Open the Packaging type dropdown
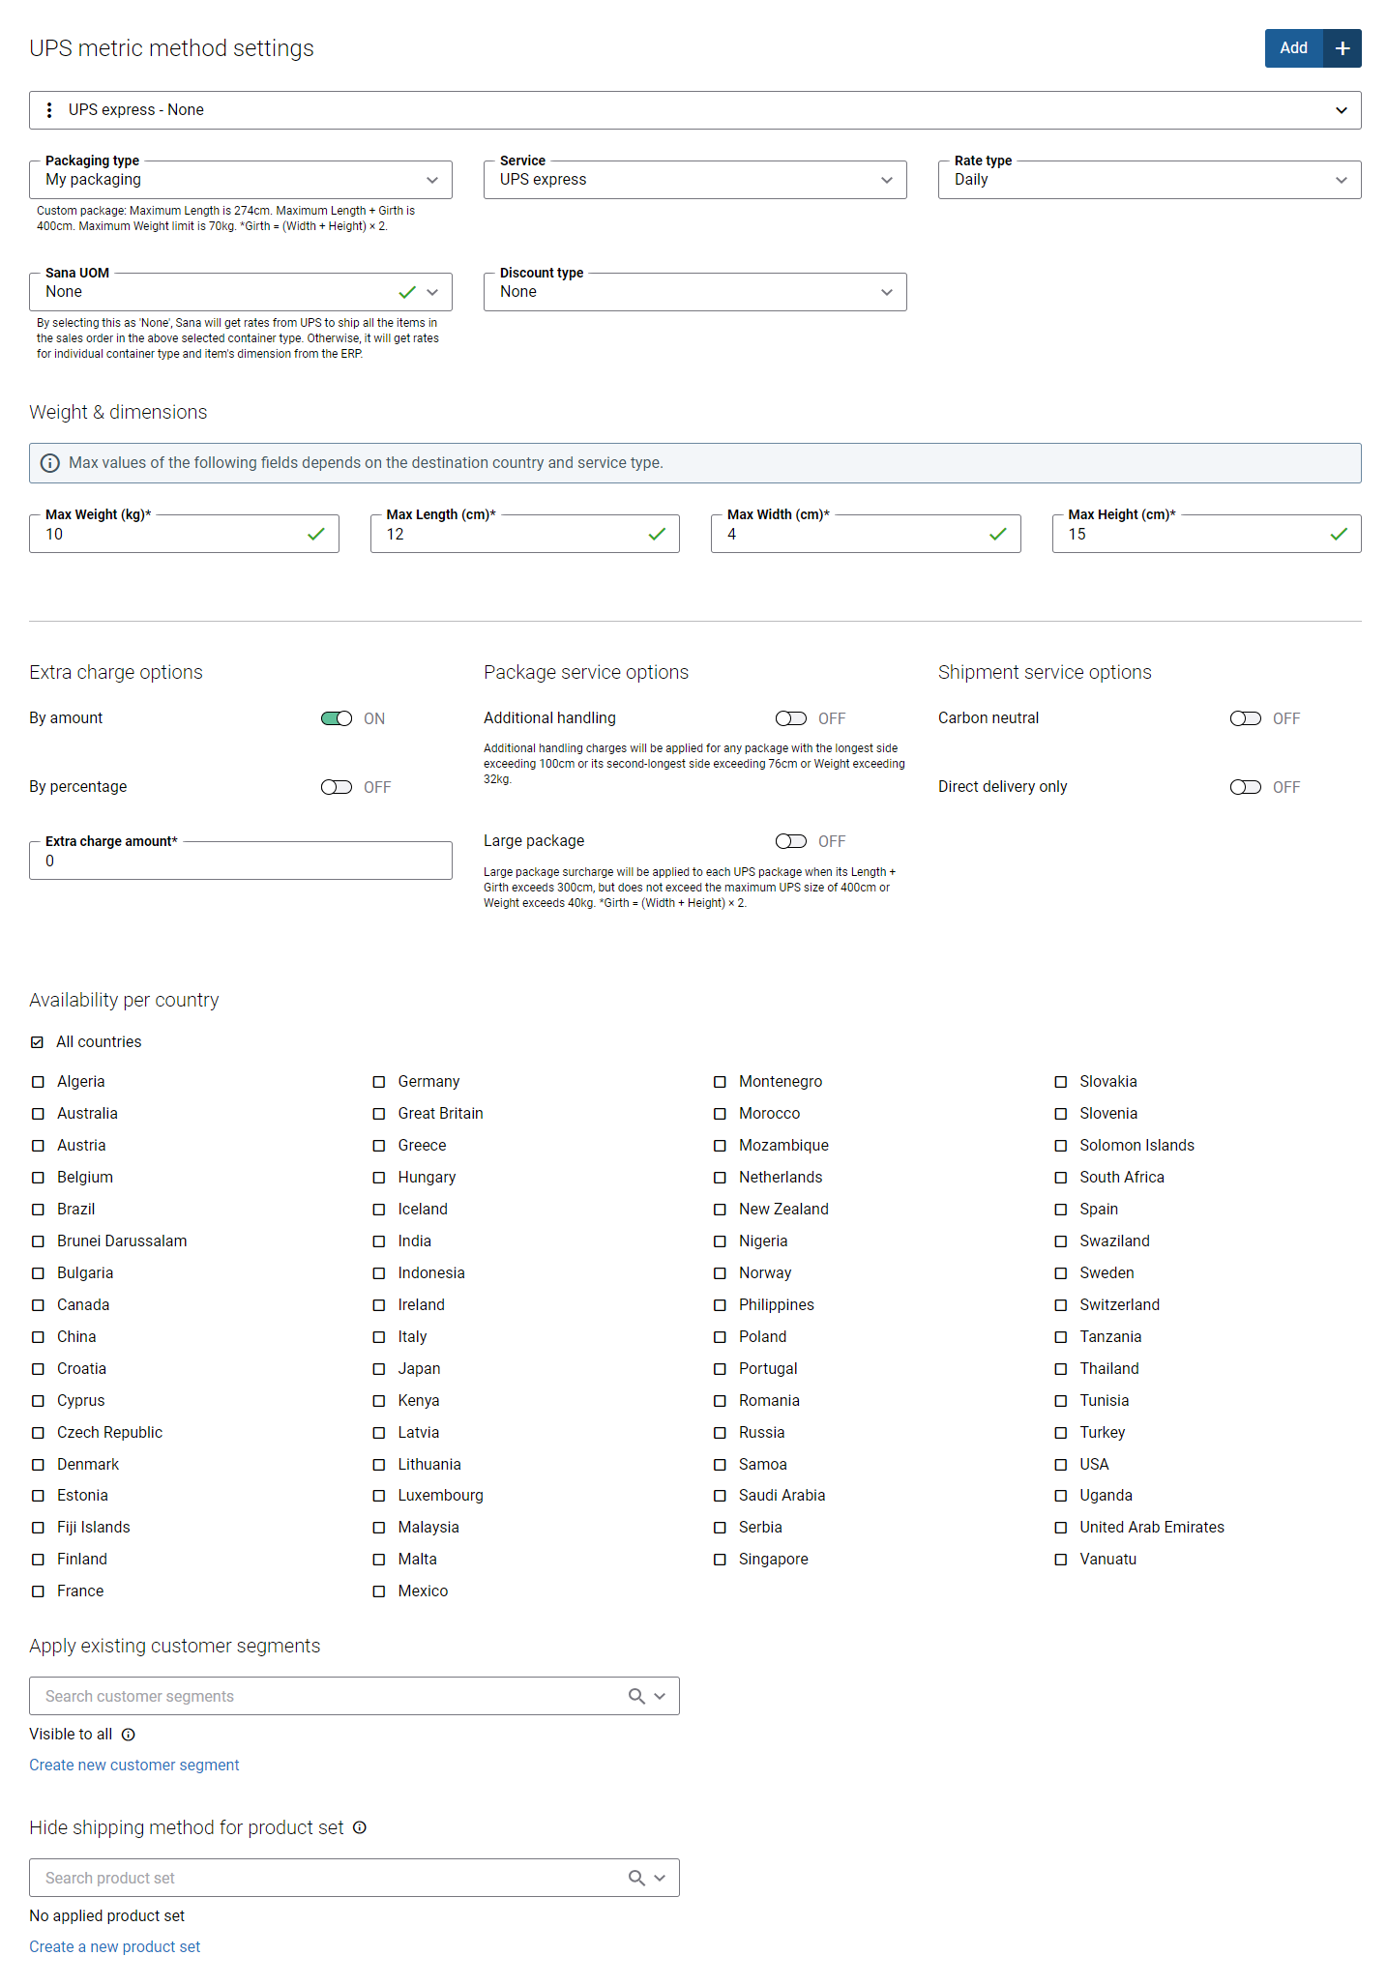Viewport: 1387px width, 1985px height. coord(241,180)
